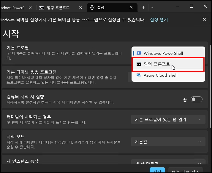Click the 변경 내용 취소 button
212x173 pixels.
186,170
